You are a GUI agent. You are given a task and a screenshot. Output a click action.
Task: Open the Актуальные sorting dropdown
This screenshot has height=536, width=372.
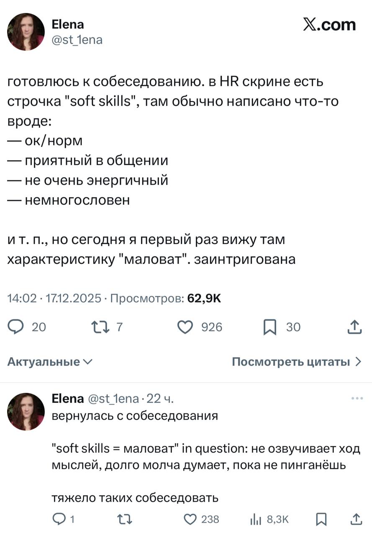[x=50, y=362]
